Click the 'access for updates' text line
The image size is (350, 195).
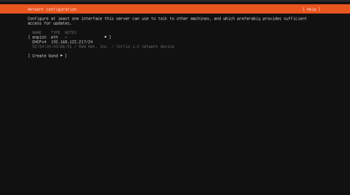pyautogui.click(x=50, y=23)
